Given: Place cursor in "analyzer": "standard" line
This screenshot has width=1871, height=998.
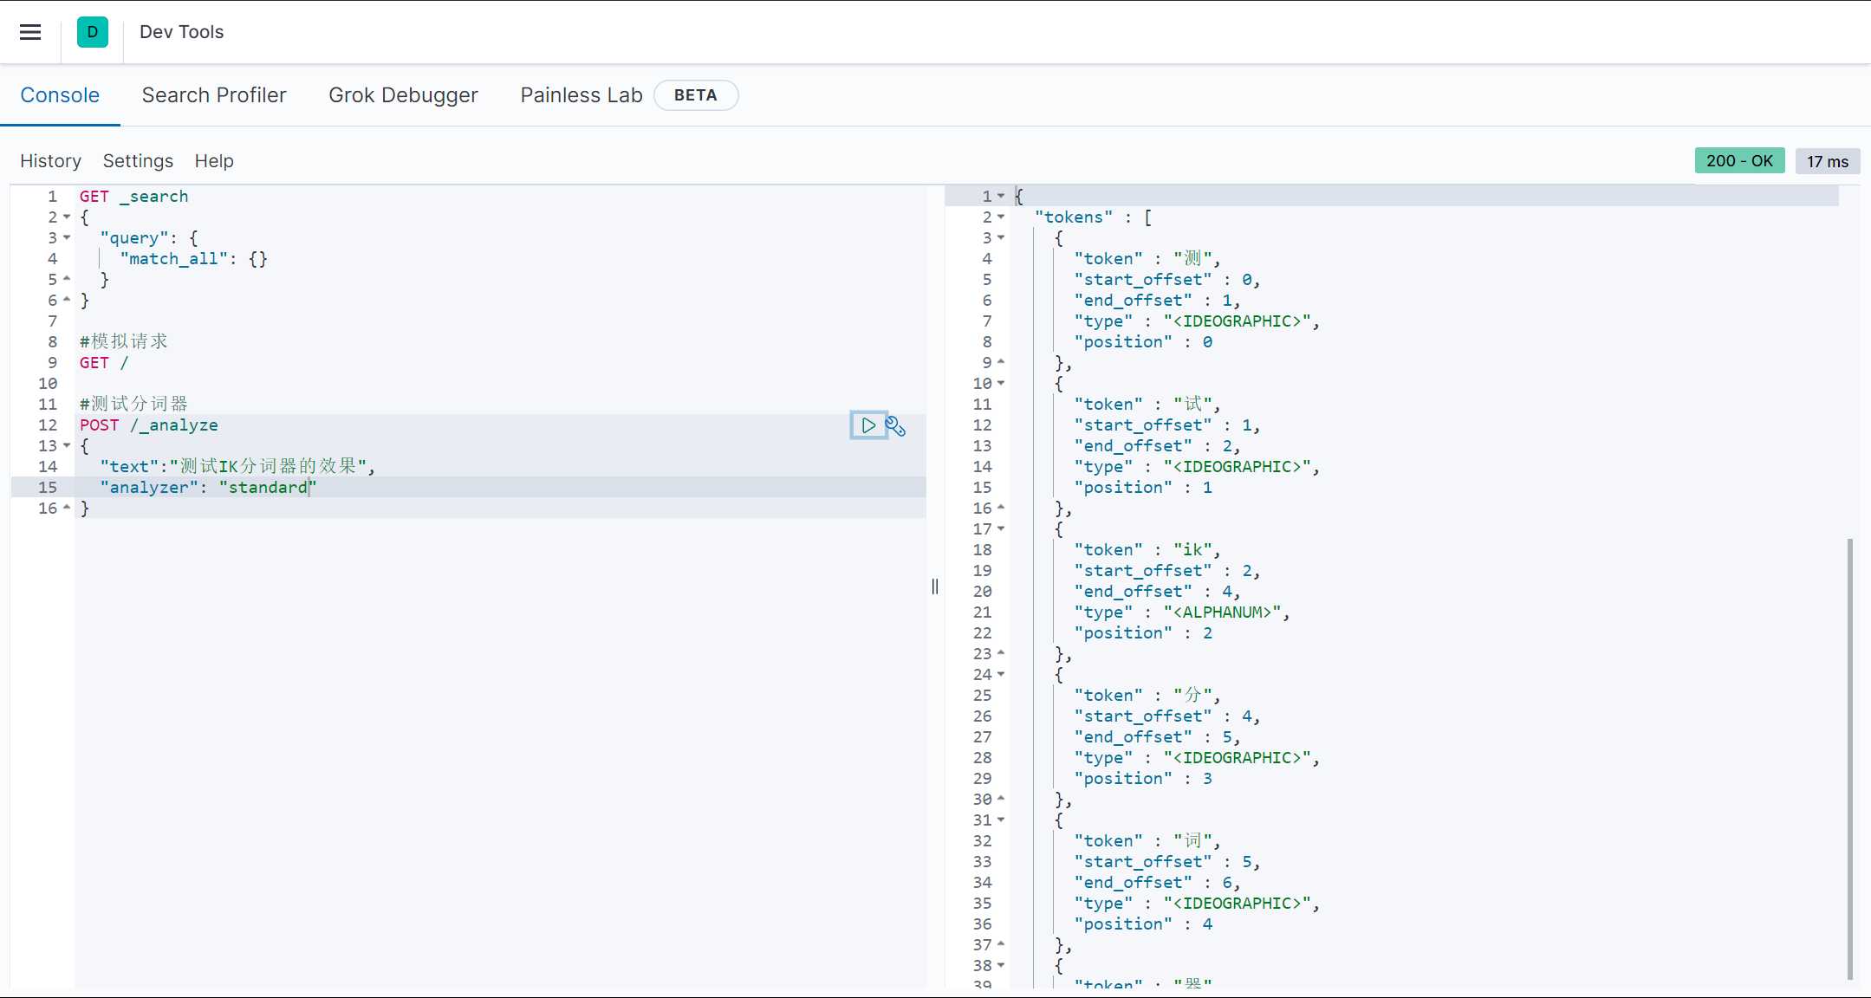Looking at the screenshot, I should (x=208, y=488).
